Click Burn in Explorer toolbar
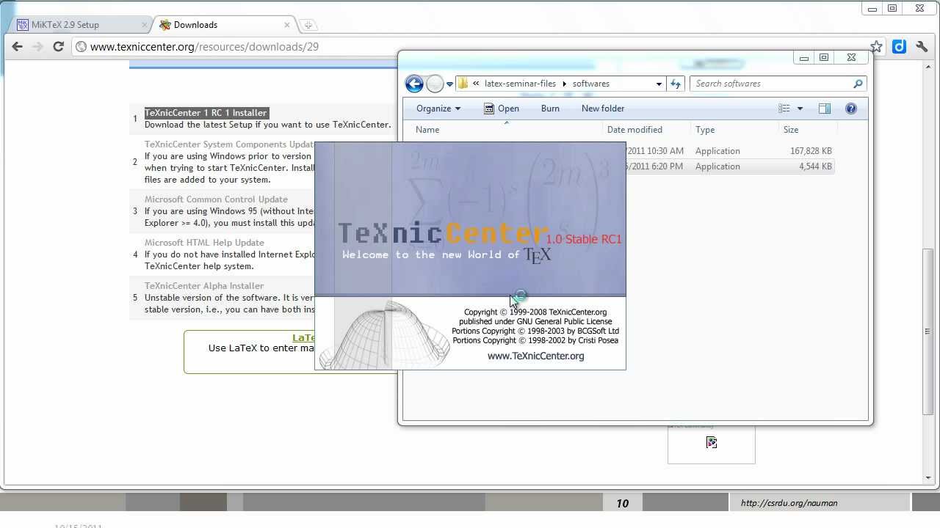This screenshot has height=528, width=940. point(550,109)
